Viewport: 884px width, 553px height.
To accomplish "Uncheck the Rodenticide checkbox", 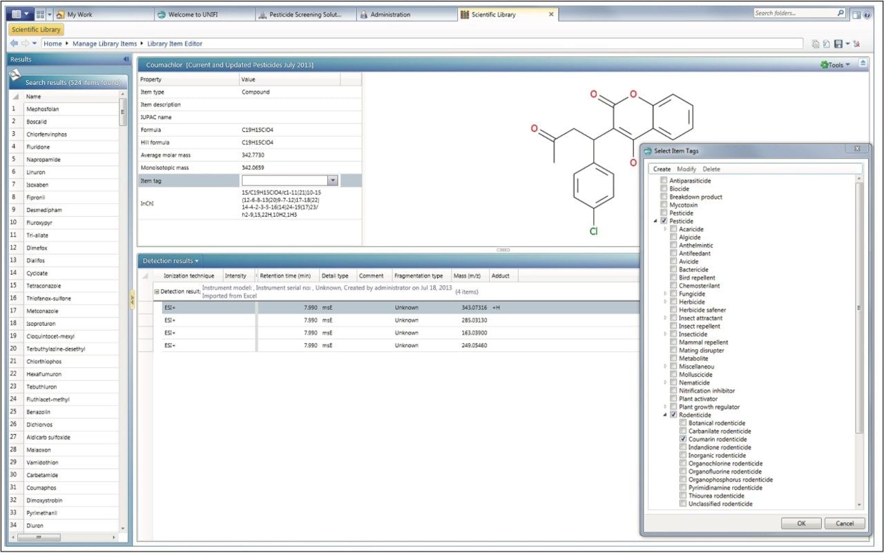I will click(x=673, y=415).
